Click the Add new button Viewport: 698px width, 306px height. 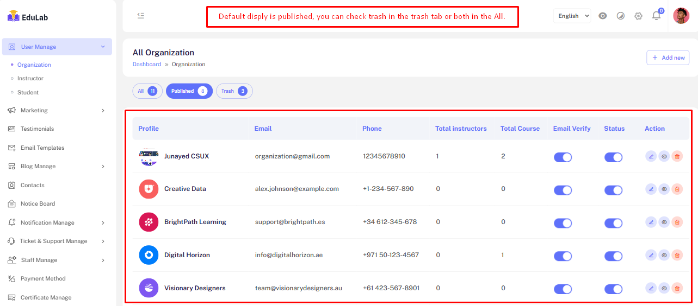tap(668, 58)
